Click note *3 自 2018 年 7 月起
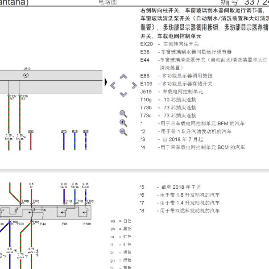The image size is (269, 269). [171, 140]
